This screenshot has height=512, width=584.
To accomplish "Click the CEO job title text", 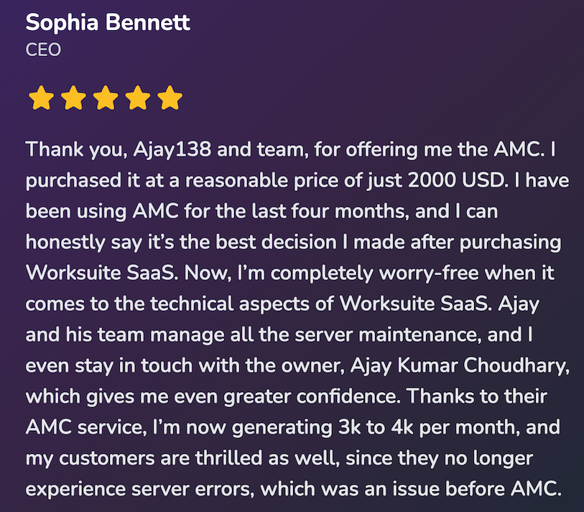I will [x=43, y=50].
